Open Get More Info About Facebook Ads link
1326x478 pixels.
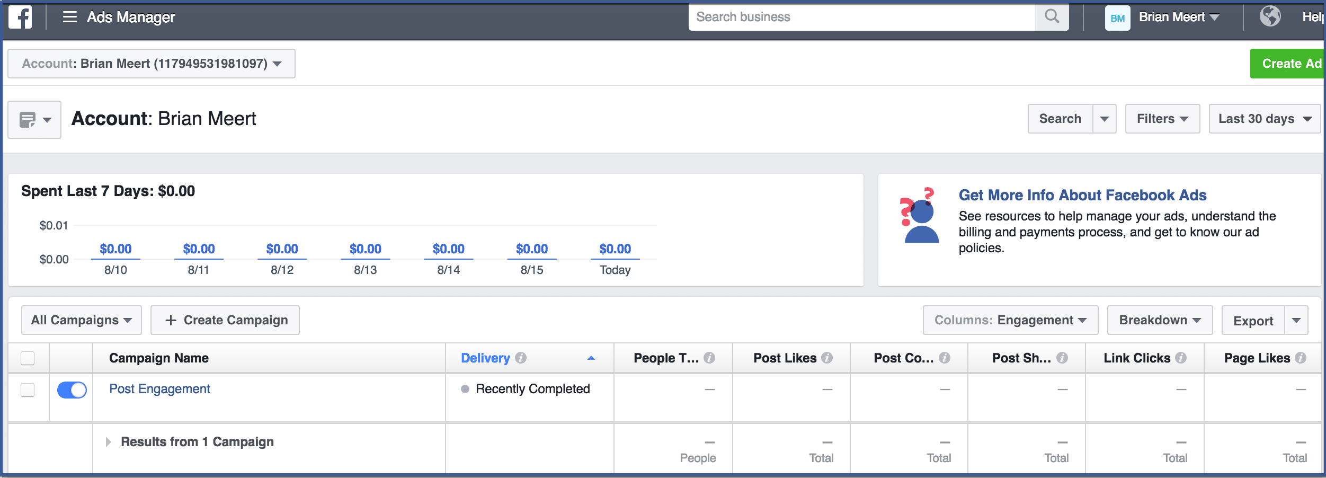[x=1082, y=195]
